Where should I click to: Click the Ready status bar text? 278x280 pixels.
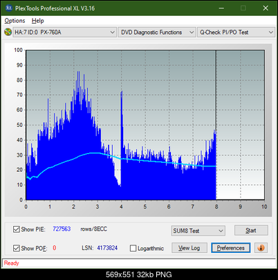click(12, 263)
